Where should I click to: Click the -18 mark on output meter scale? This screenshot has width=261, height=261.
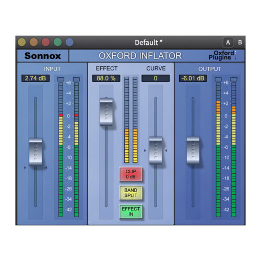click(226, 179)
